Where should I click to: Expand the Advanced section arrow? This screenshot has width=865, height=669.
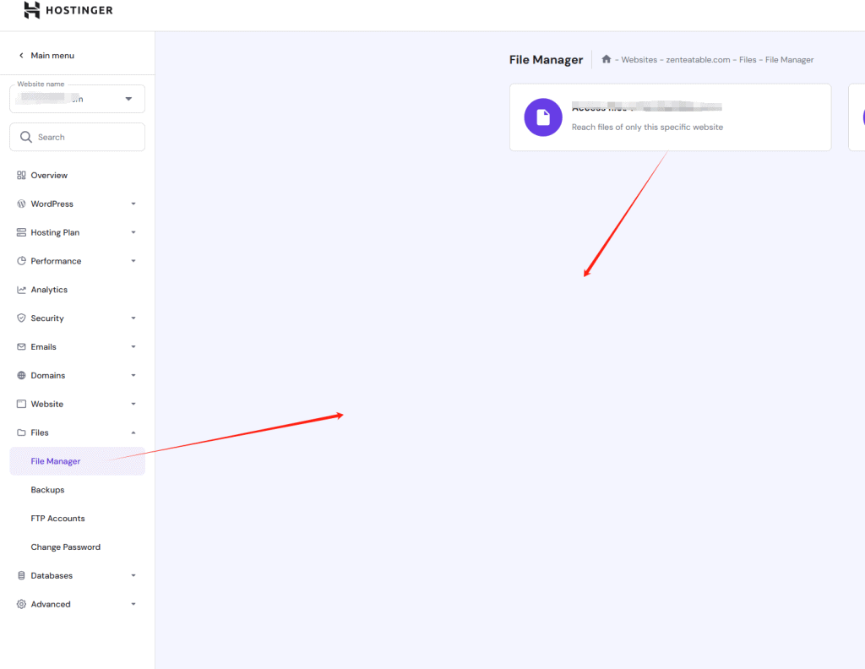tap(133, 605)
